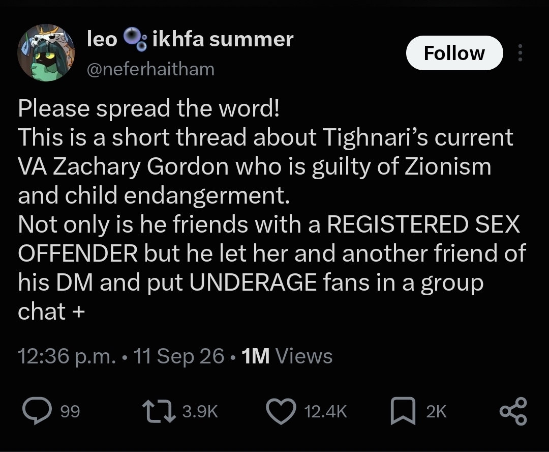Viewport: 549px width, 452px height.
Task: Click the 12:36 p.m. timestamp
Action: click(x=67, y=356)
